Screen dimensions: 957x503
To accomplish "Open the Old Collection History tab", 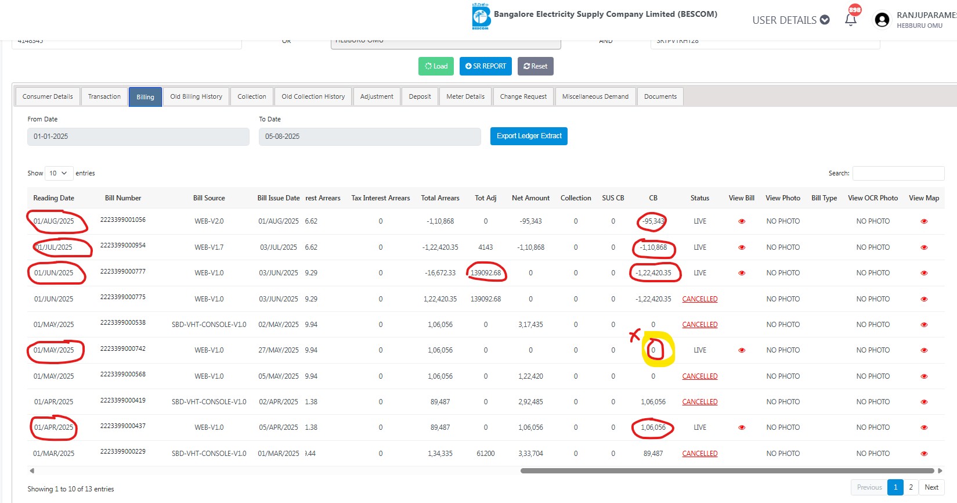I will 313,96.
